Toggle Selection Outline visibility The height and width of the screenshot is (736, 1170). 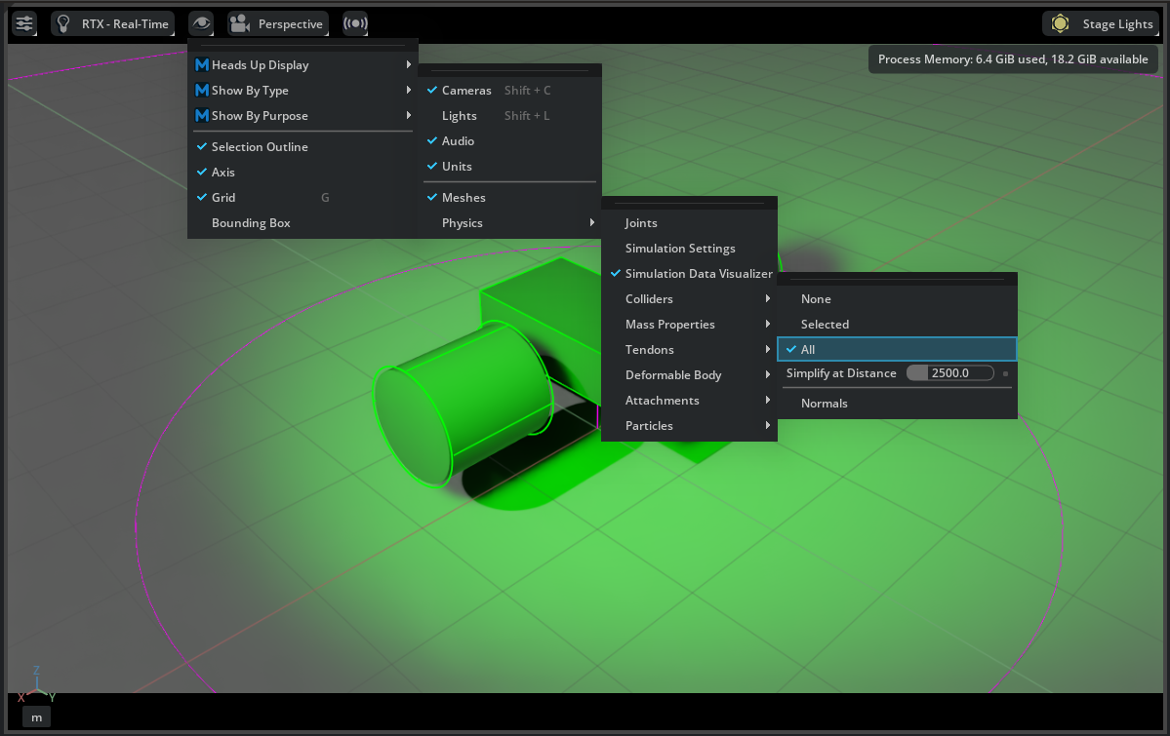click(260, 146)
